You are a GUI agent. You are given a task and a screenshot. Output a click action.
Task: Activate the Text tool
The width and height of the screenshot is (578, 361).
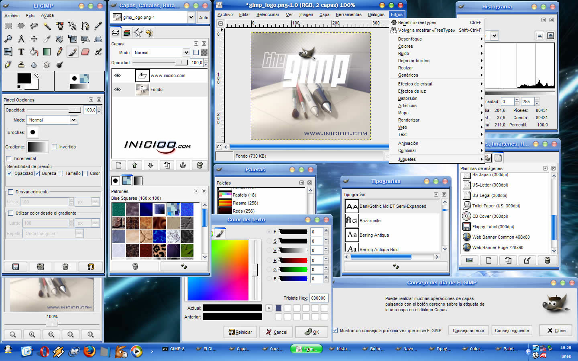coord(21,52)
